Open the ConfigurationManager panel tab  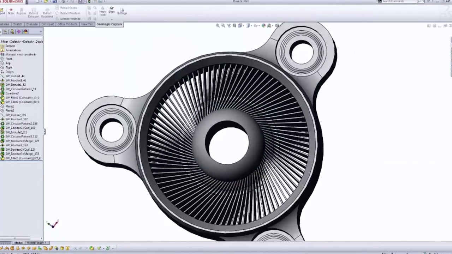[12, 32]
